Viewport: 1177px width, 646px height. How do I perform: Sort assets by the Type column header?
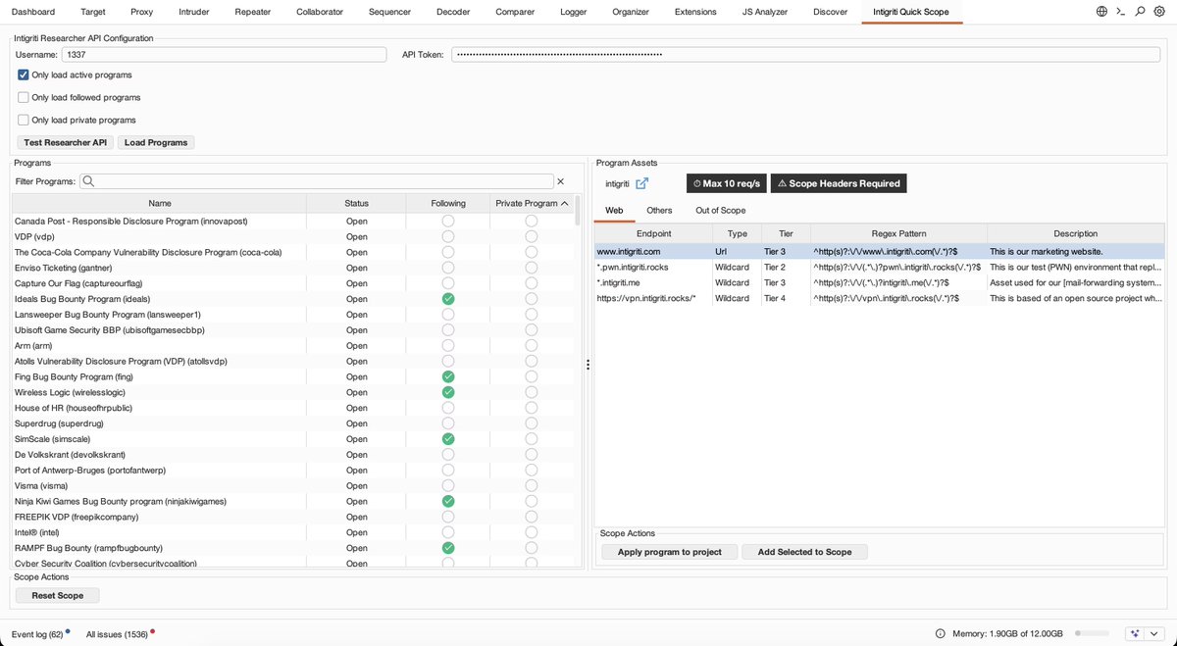pyautogui.click(x=738, y=233)
